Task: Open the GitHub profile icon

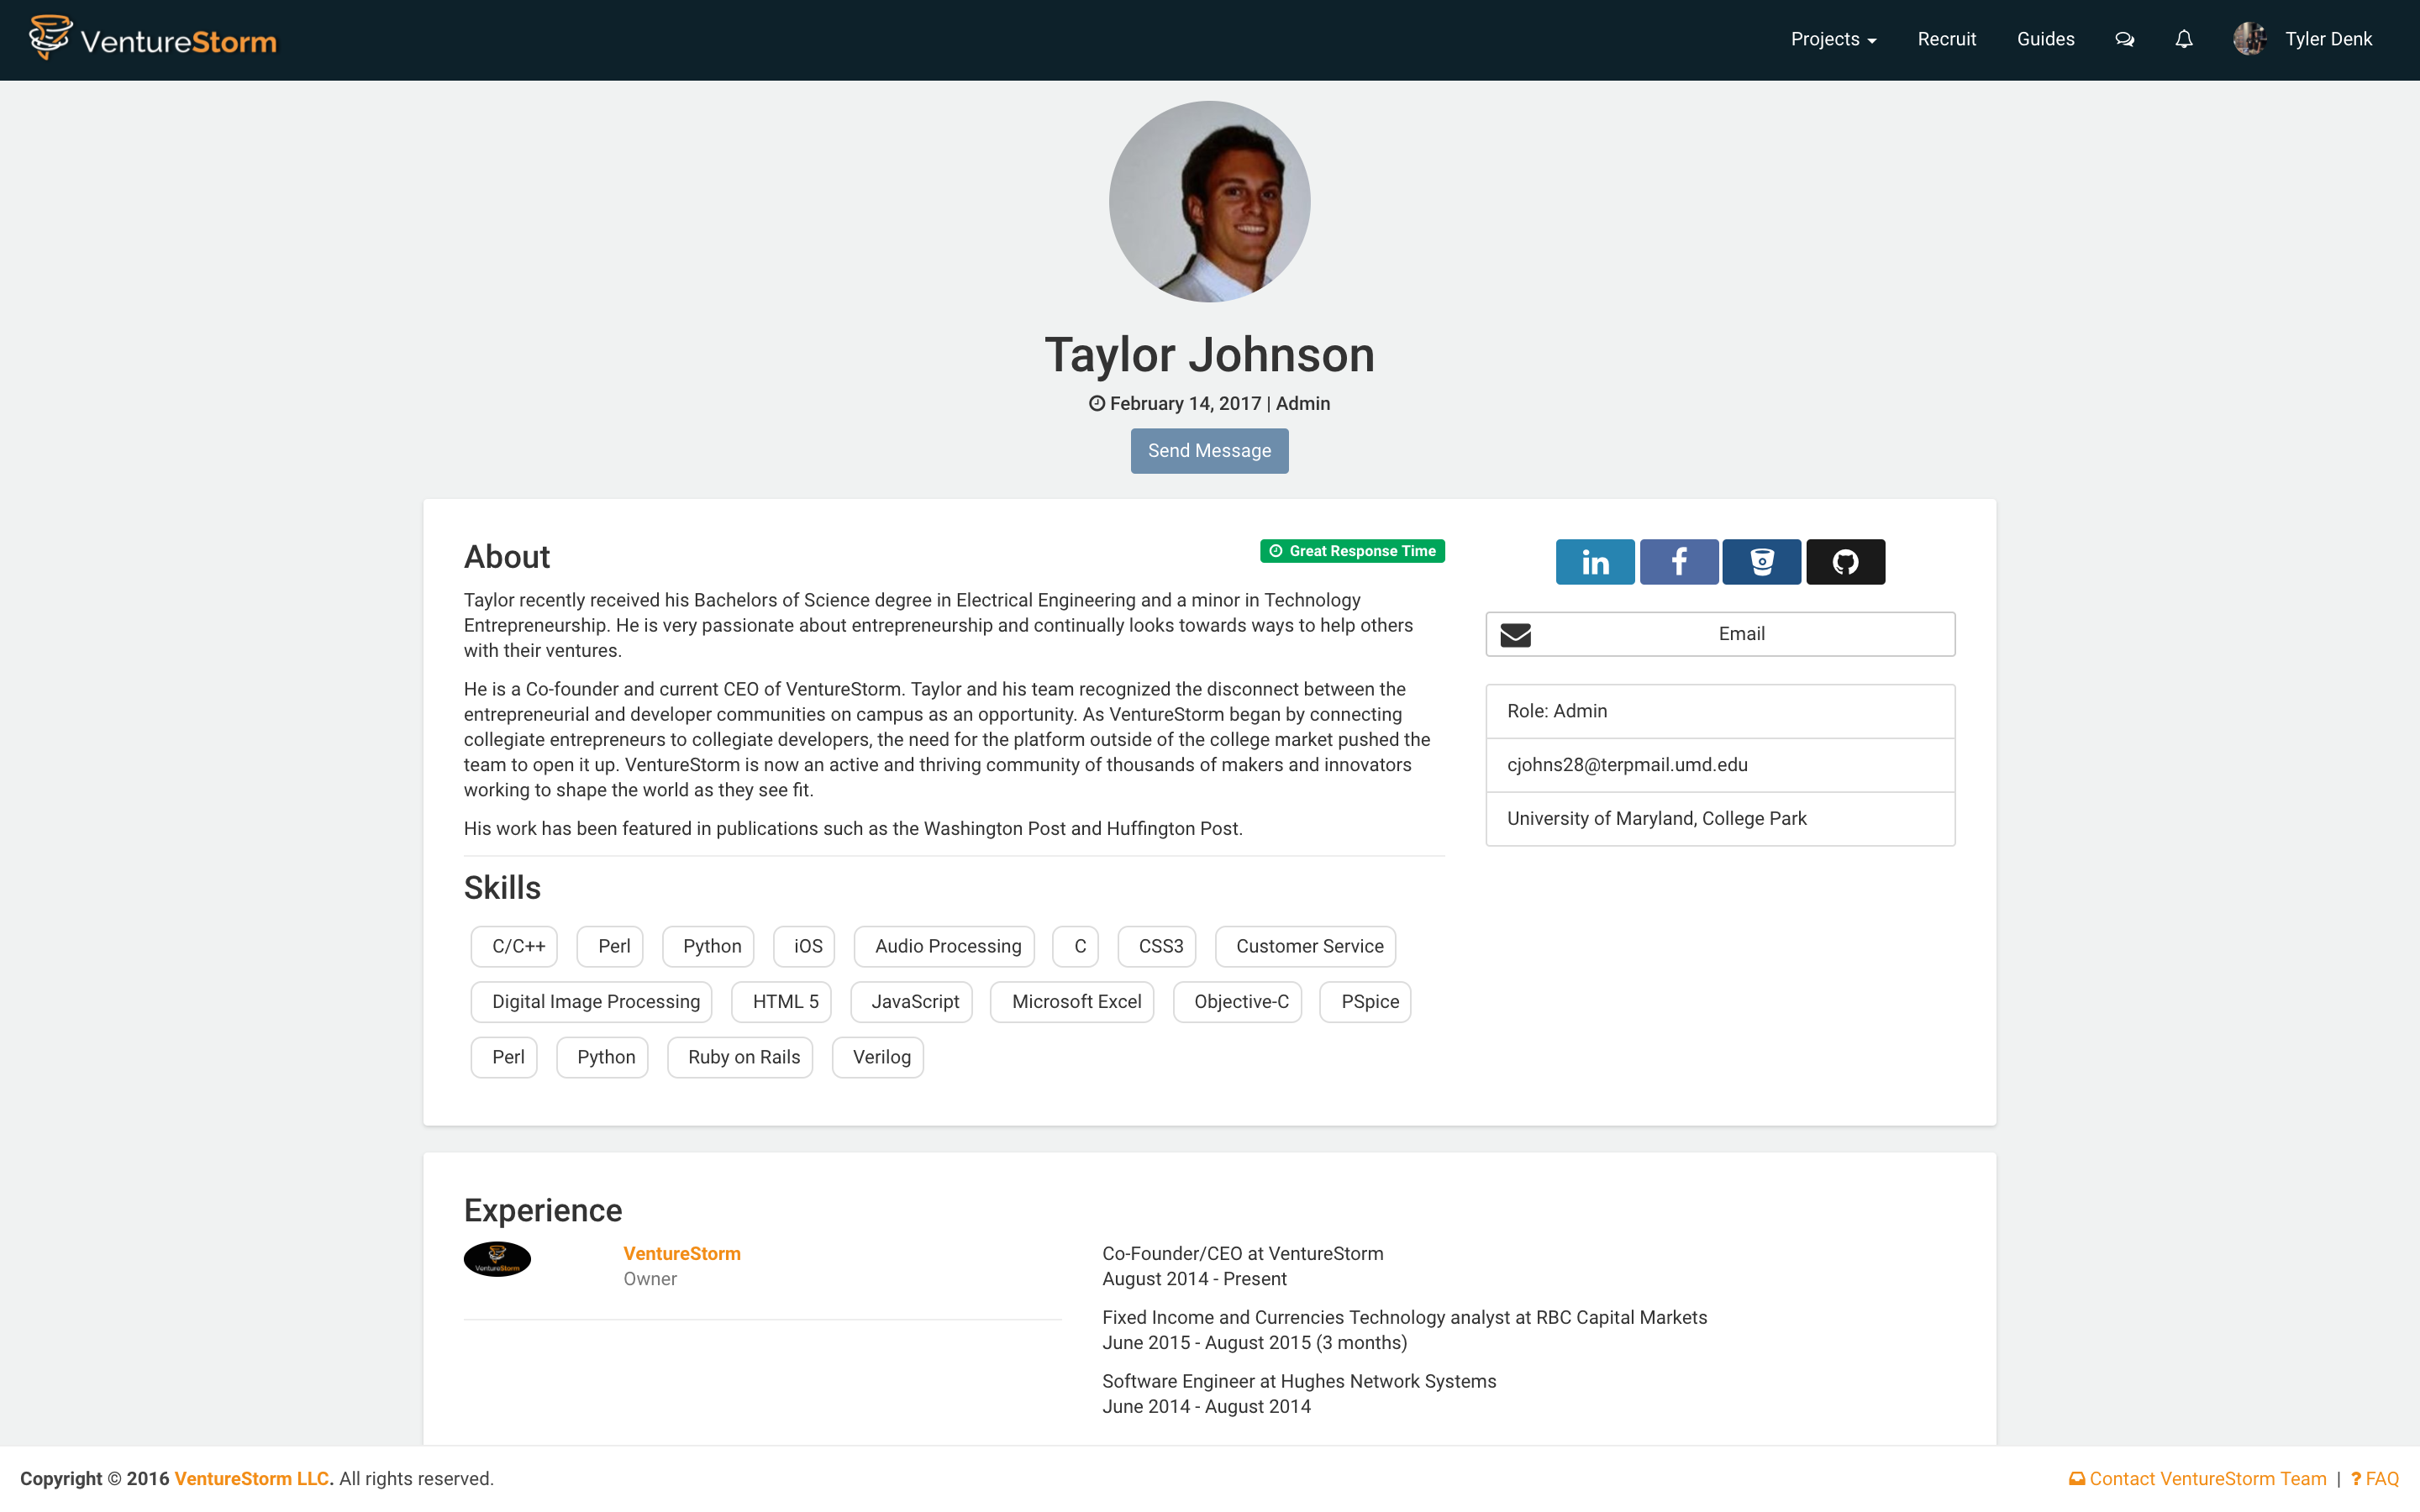Action: click(1845, 562)
